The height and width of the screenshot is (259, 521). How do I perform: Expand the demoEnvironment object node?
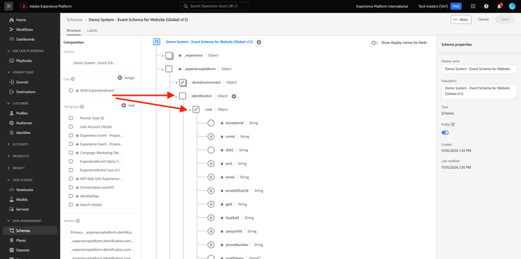point(176,83)
